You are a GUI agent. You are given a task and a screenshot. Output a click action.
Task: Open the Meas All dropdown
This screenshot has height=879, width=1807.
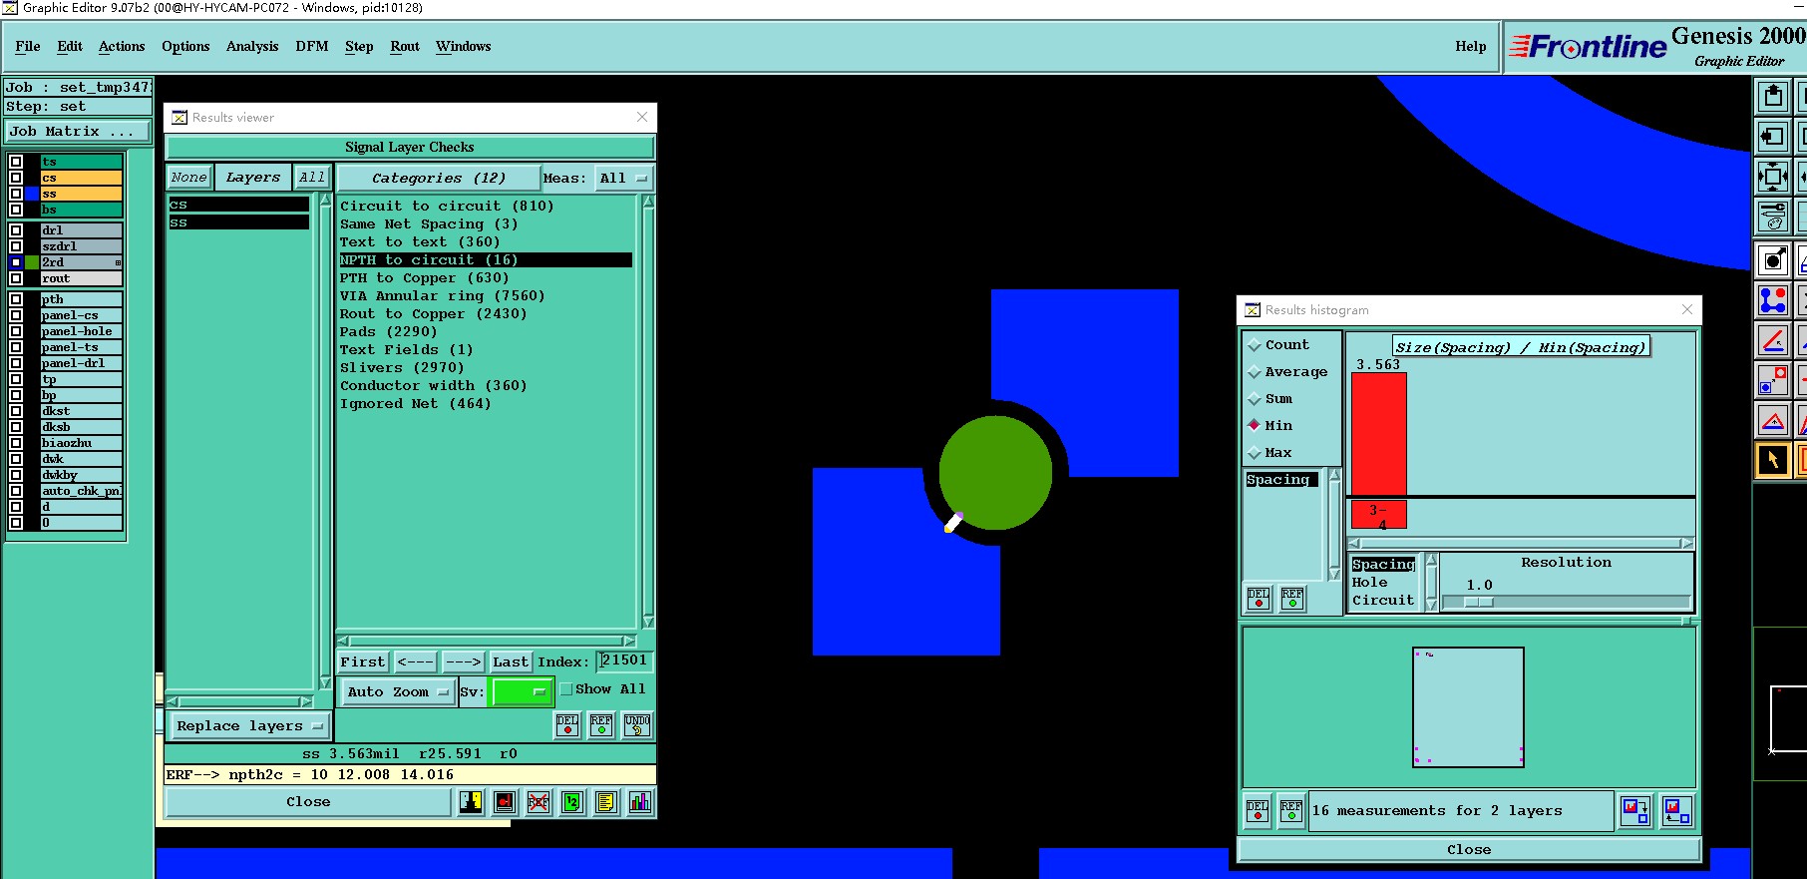(623, 179)
